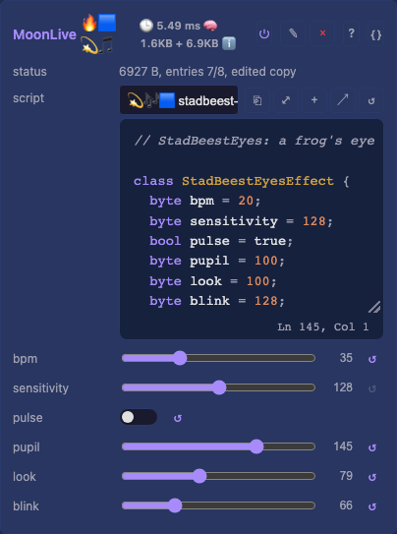This screenshot has width=397, height=534.
Task: Click the copy script icon
Action: point(257,100)
